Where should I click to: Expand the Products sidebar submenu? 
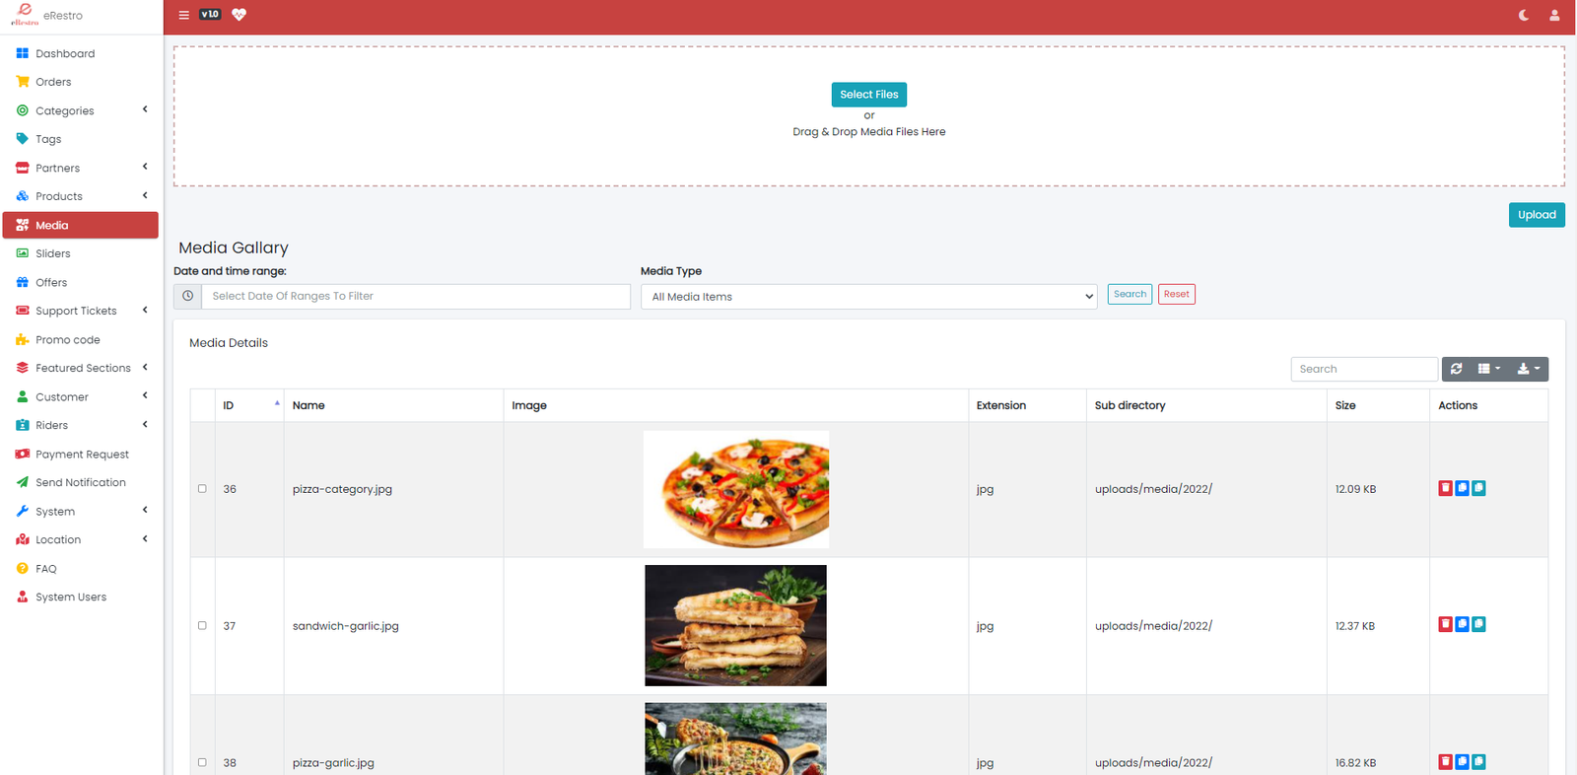(x=80, y=196)
